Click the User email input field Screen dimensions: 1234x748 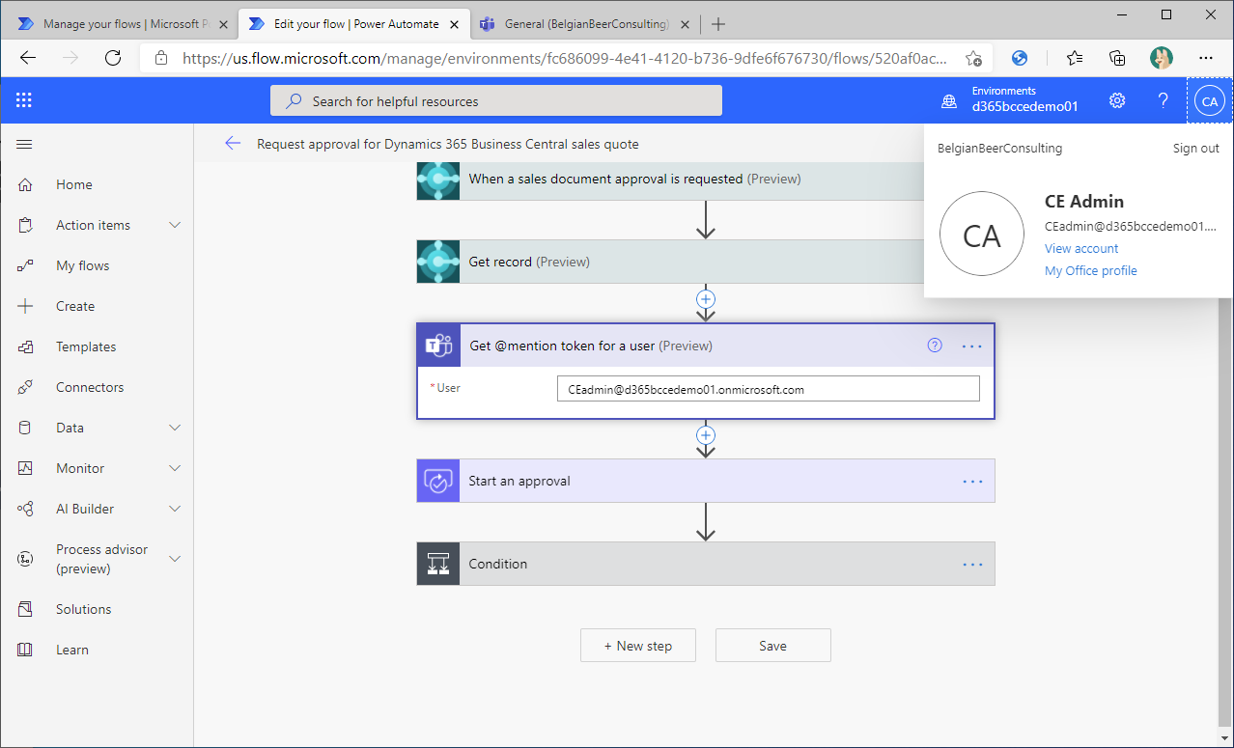click(768, 388)
